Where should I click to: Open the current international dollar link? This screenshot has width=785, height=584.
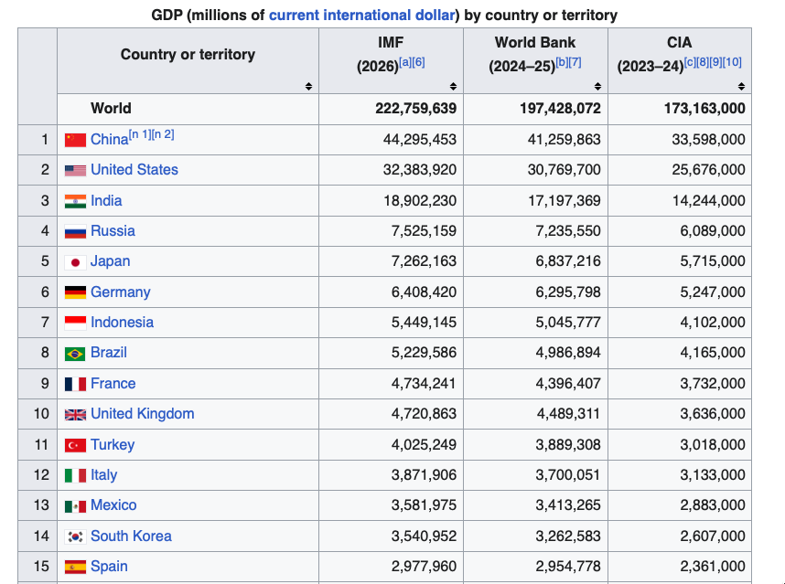361,15
